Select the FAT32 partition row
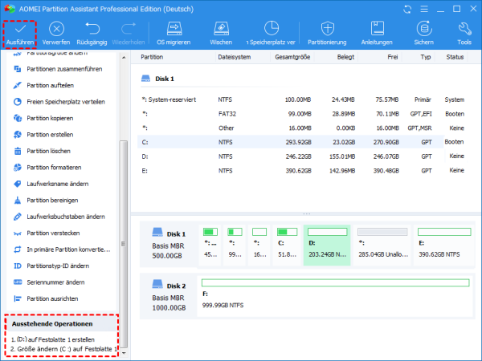The width and height of the screenshot is (482, 361). coord(303,114)
